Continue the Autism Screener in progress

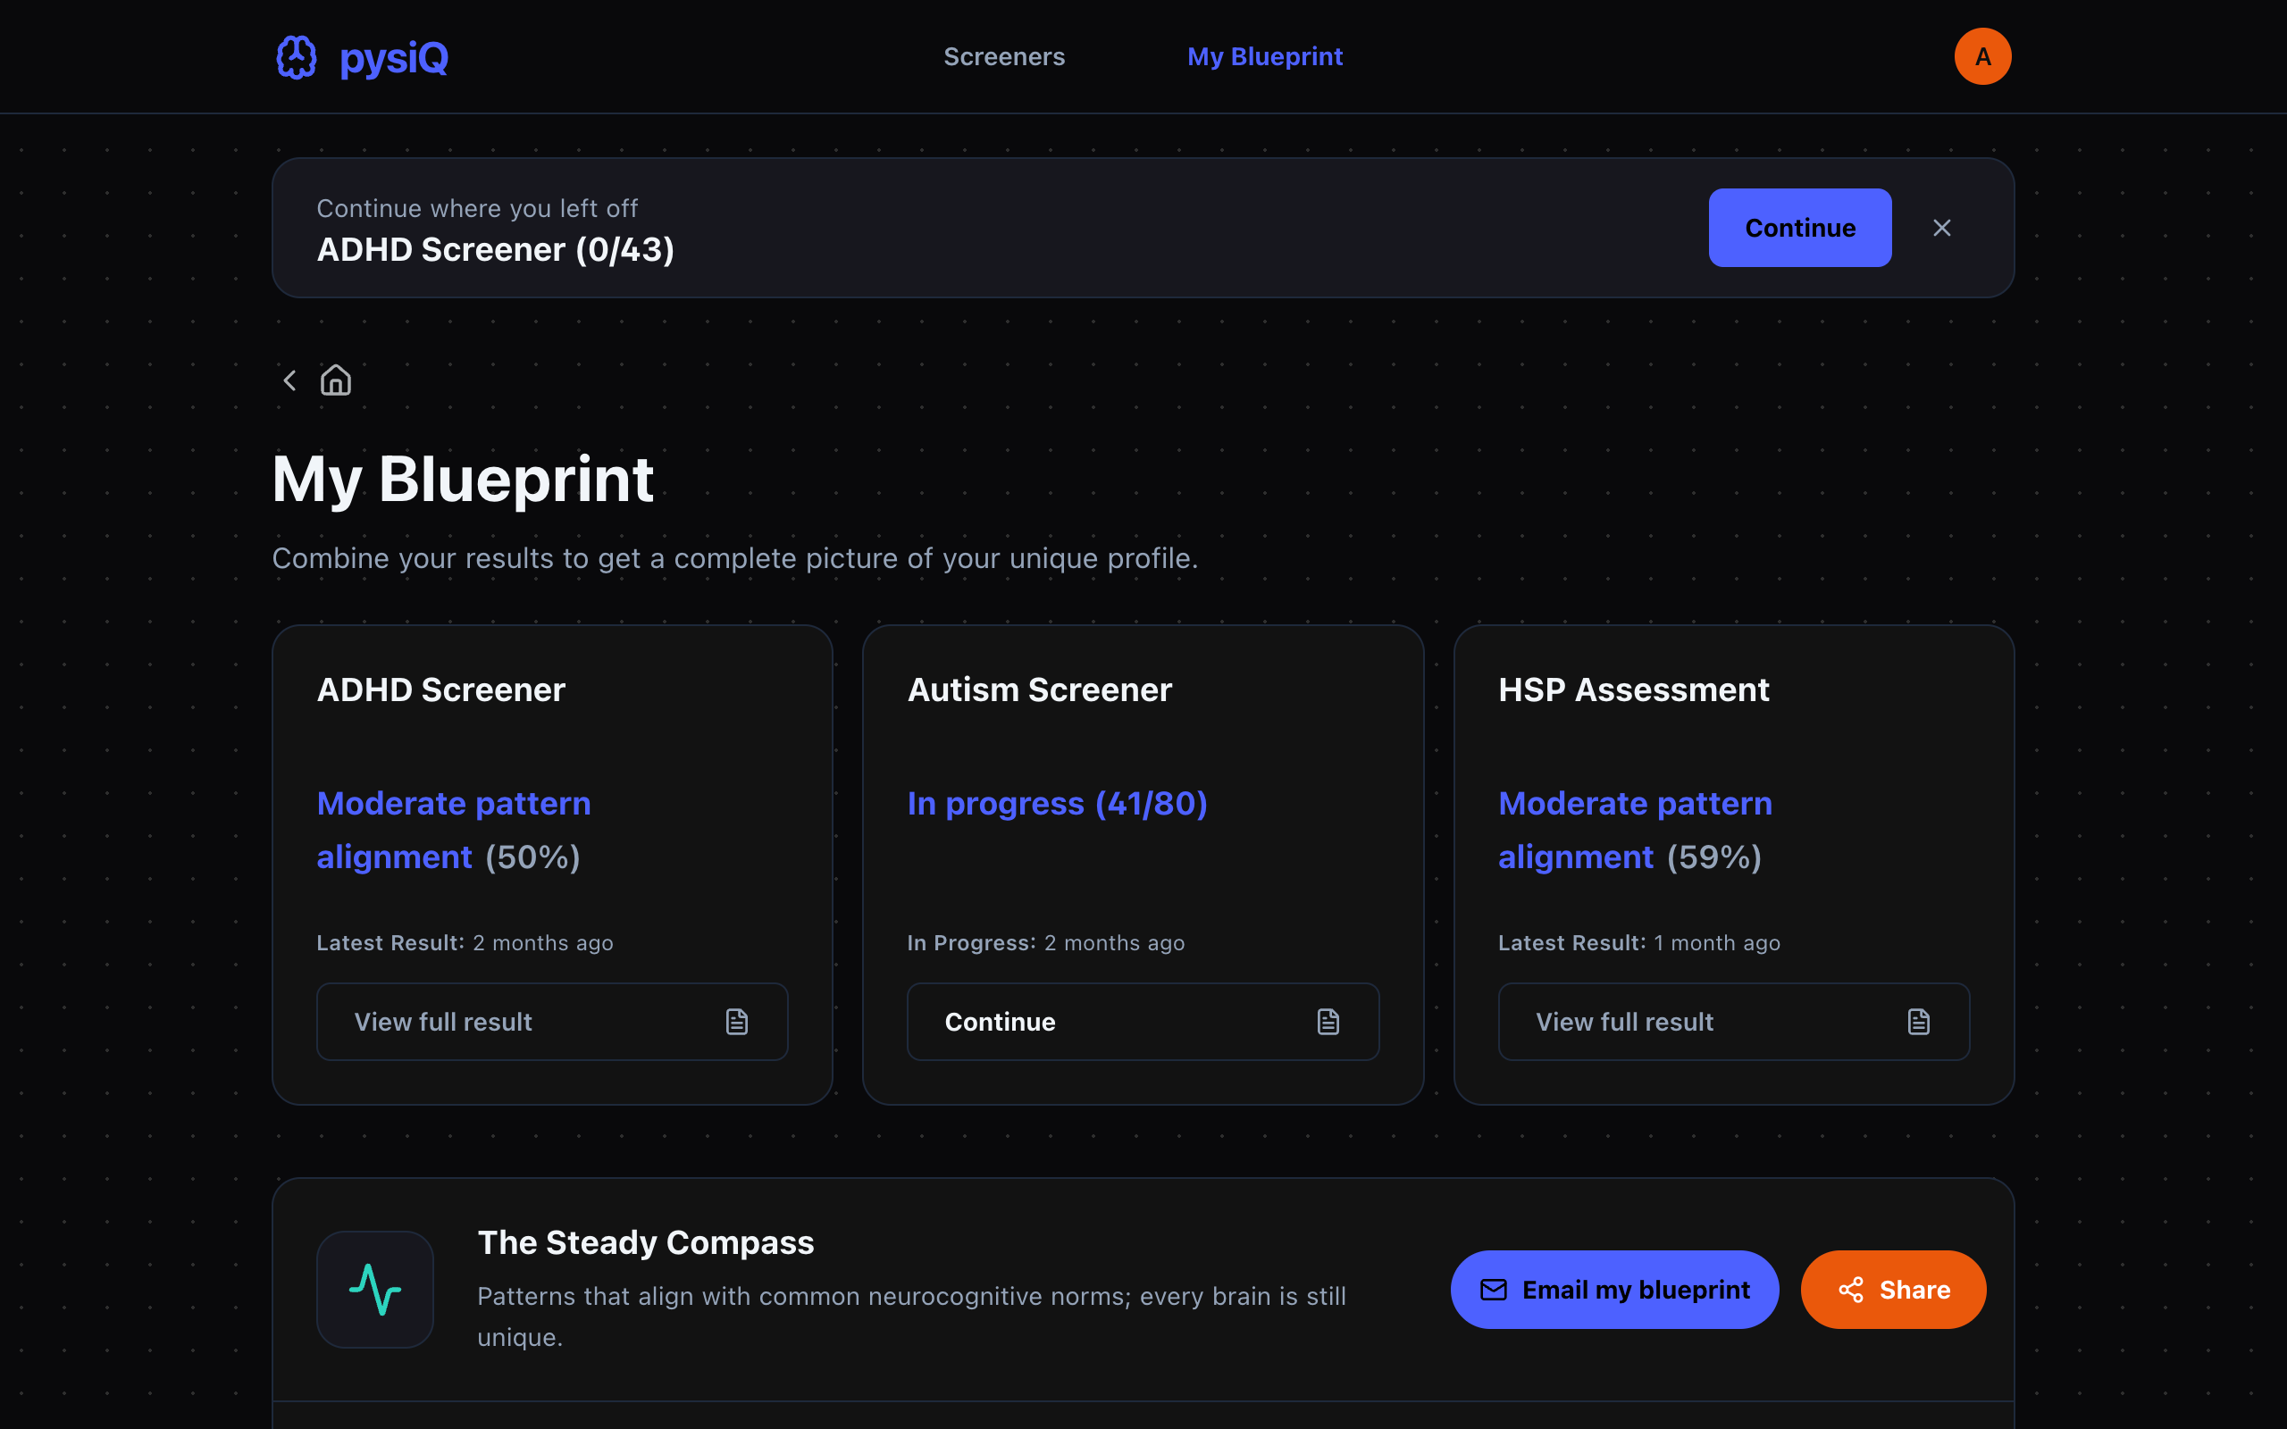coord(1143,1022)
